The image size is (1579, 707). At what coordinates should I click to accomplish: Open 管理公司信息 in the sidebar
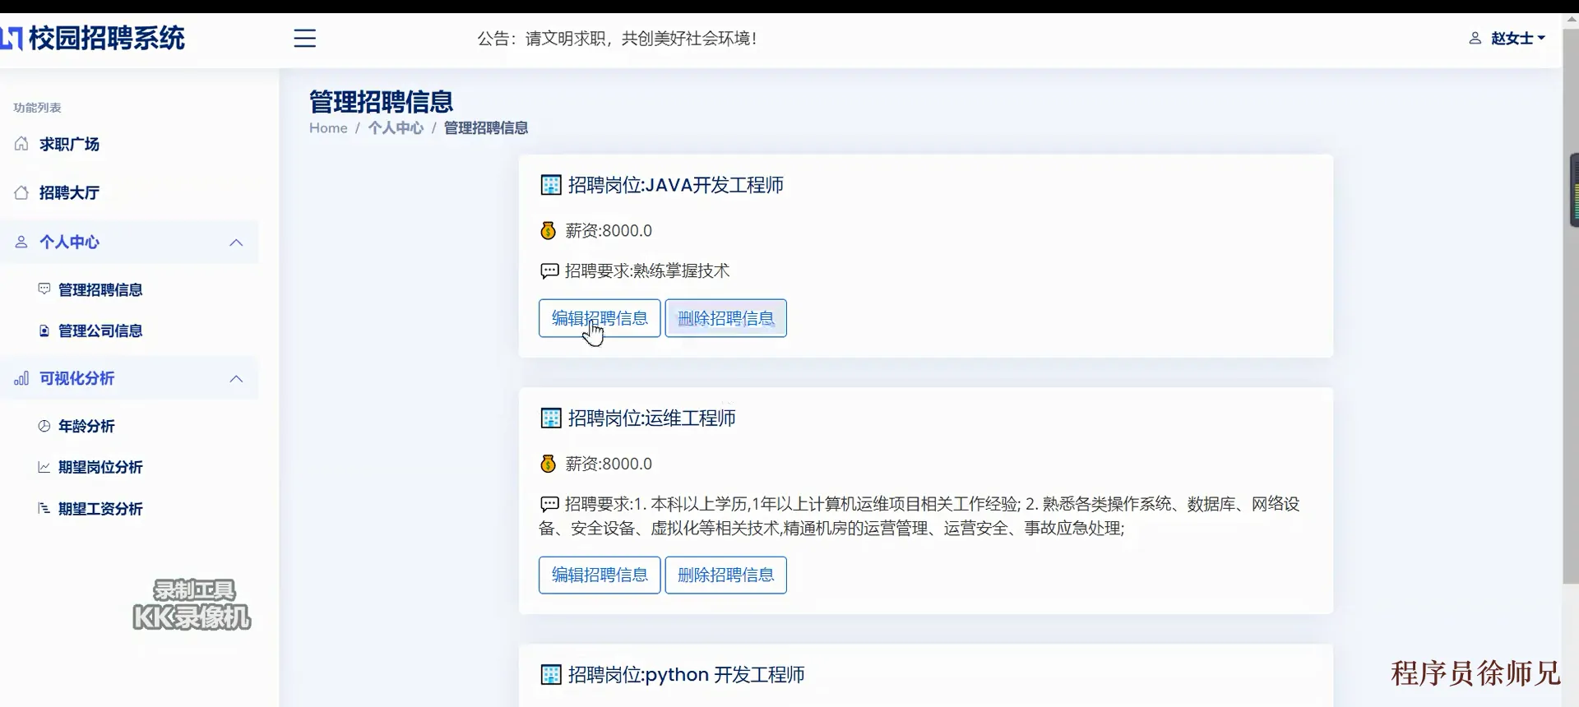[x=100, y=330]
